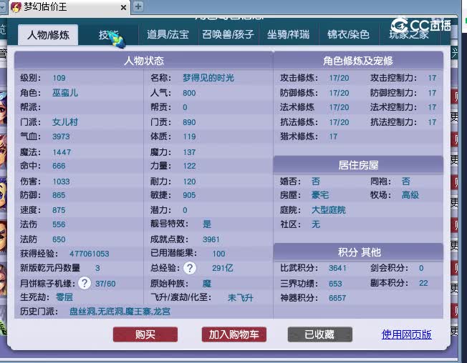
Task: Click the 副本积分 value 22
Action: tap(423, 283)
